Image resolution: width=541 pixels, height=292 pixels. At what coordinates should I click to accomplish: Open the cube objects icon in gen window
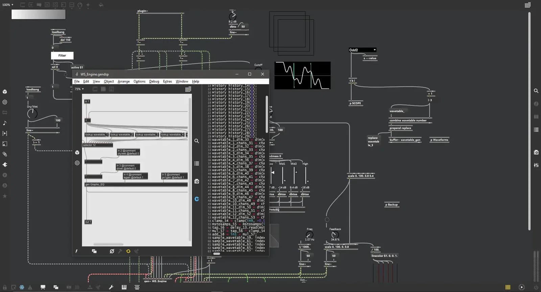click(x=77, y=153)
